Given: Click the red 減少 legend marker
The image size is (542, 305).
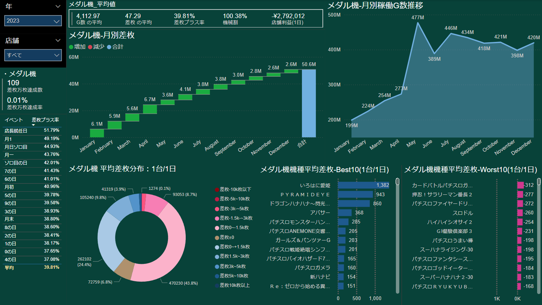Looking at the screenshot, I should pos(90,47).
